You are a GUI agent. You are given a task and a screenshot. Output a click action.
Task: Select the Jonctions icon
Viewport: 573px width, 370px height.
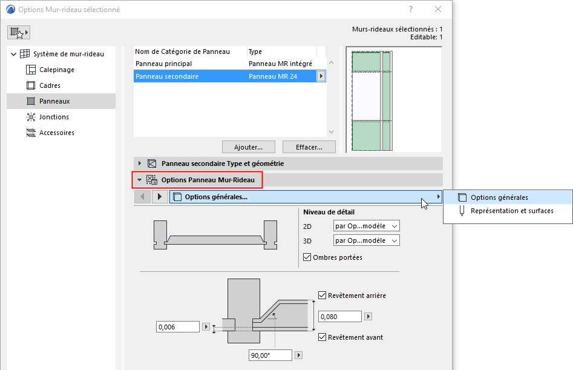(x=30, y=117)
